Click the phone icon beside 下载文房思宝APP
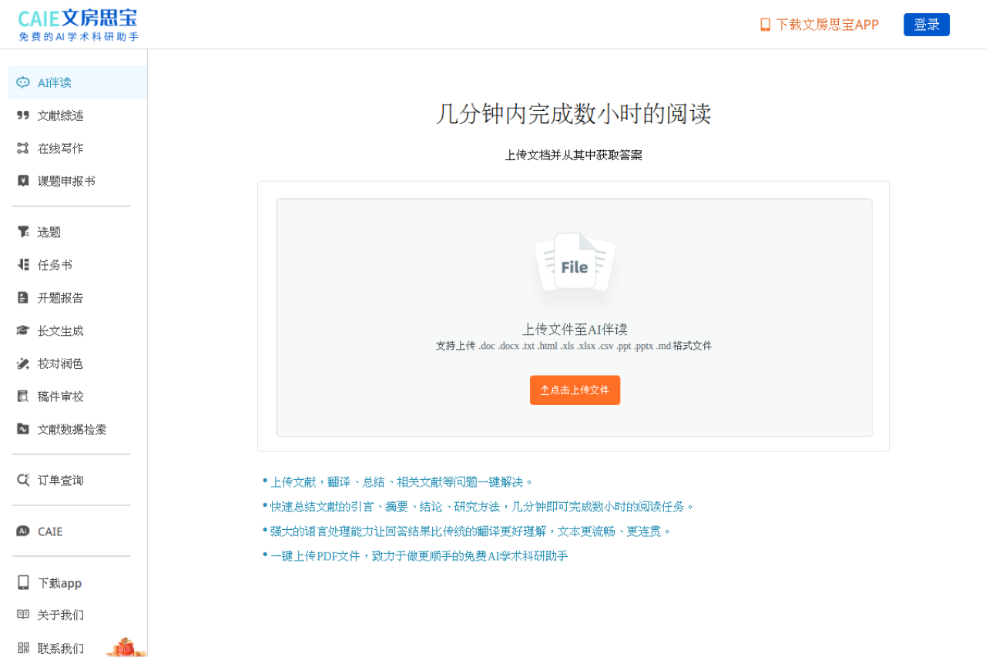This screenshot has height=657, width=986. pyautogui.click(x=765, y=25)
